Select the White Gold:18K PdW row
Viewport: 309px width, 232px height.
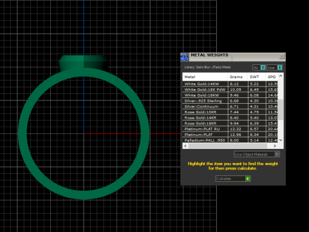[x=230, y=90]
